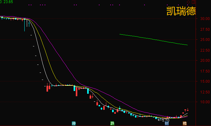Click the 27.50 price axis label
The width and height of the screenshot is (211, 126).
(204, 30)
